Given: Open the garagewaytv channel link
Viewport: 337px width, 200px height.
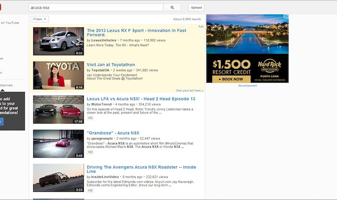Looking at the screenshot, I should click(x=102, y=138).
